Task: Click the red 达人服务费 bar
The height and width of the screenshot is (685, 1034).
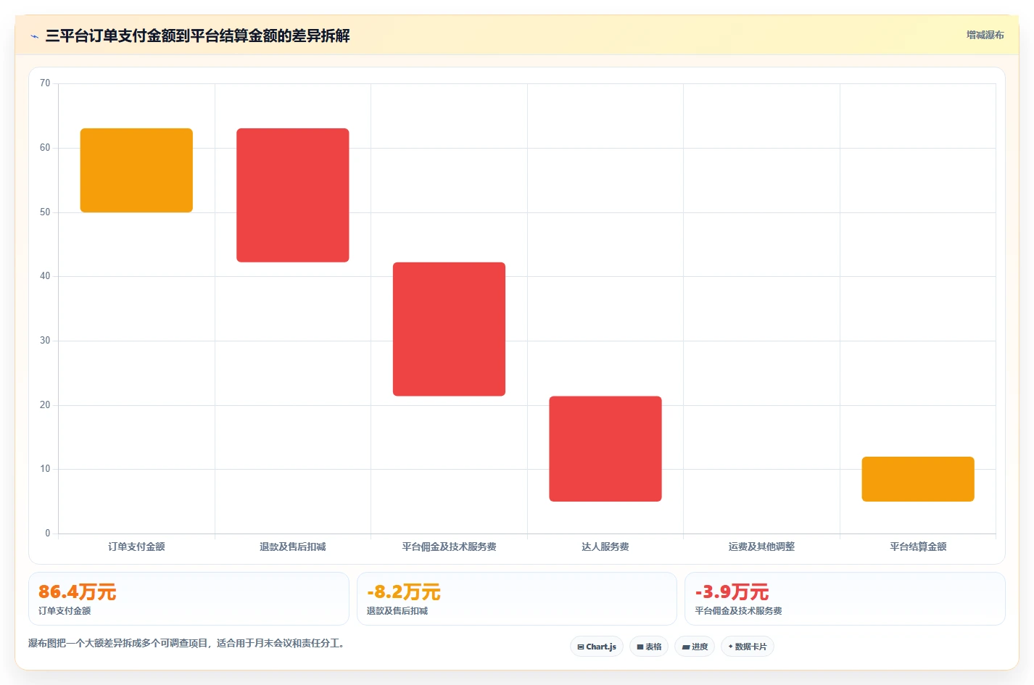Action: [605, 449]
